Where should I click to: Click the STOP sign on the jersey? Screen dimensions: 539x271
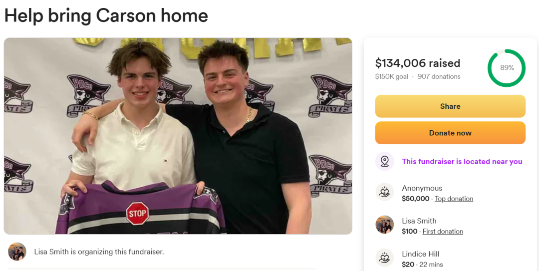138,214
